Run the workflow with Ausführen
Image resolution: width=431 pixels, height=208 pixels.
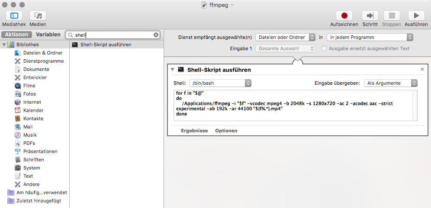pos(416,16)
